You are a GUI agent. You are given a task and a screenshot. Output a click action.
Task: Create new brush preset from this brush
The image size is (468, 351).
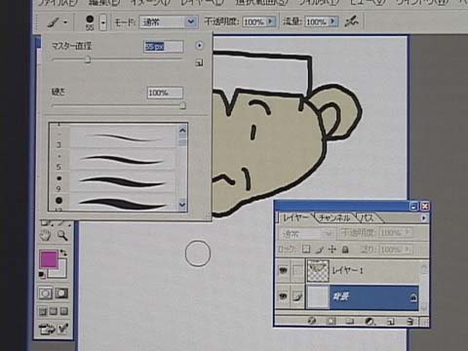199,62
